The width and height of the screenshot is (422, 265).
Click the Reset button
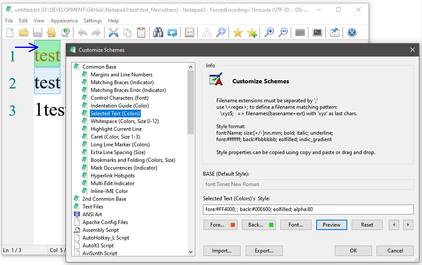pyautogui.click(x=367, y=224)
